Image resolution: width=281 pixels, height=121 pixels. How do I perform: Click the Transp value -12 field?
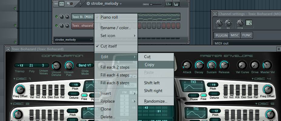20,65
